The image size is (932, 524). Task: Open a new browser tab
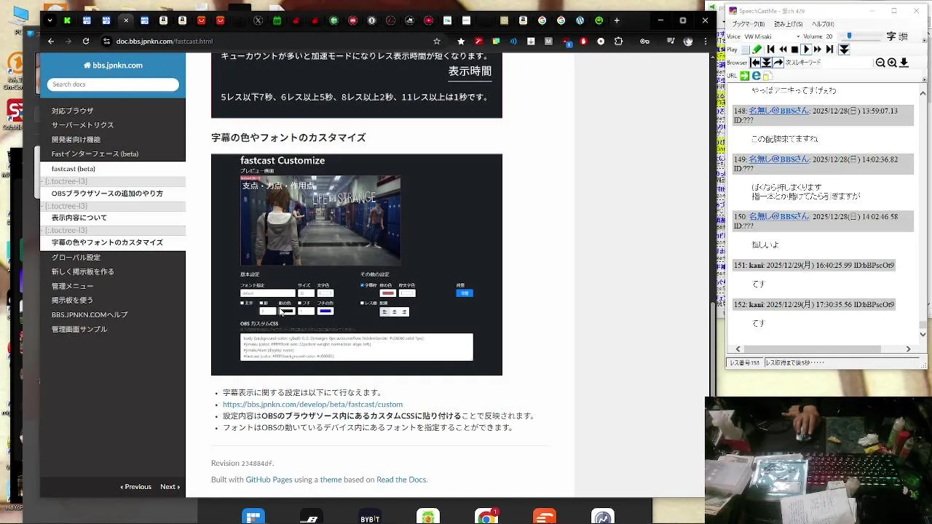coord(617,20)
